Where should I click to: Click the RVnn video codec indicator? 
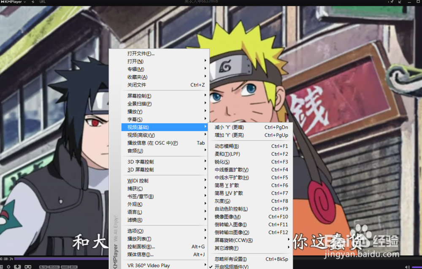tap(54, 267)
